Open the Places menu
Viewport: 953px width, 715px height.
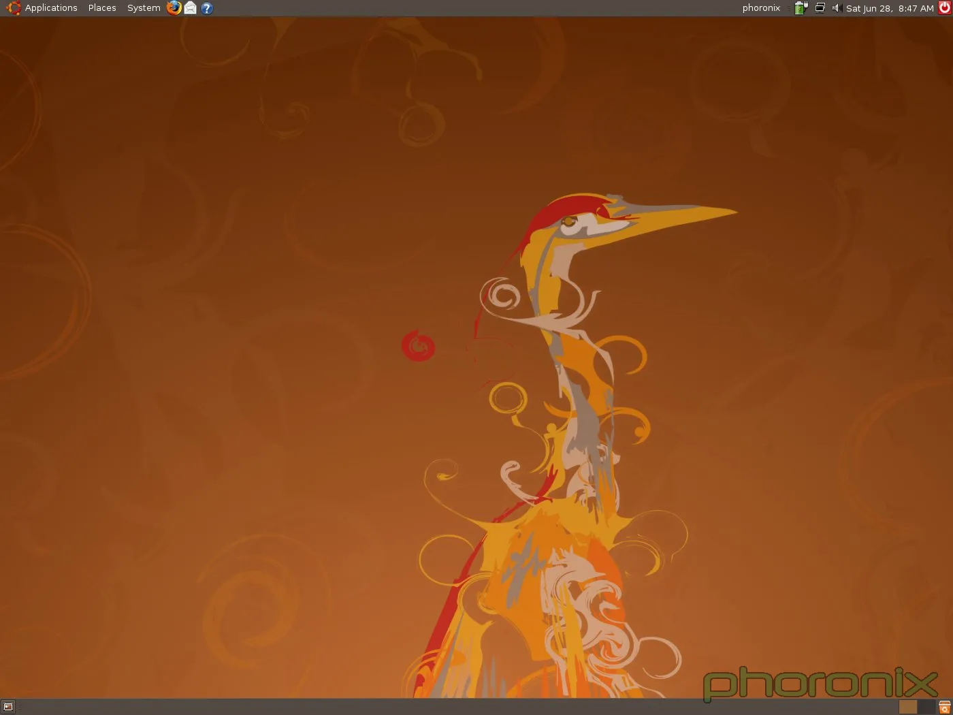coord(102,8)
